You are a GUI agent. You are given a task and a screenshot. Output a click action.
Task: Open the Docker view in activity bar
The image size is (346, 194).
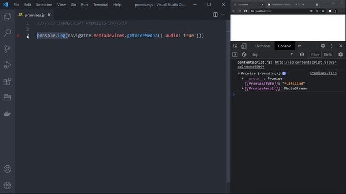(x=7, y=114)
